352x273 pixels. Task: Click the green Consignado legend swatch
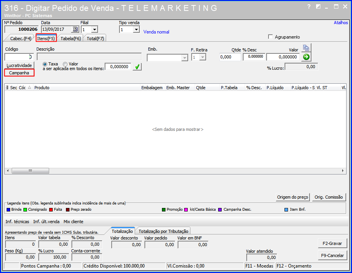click(25, 210)
